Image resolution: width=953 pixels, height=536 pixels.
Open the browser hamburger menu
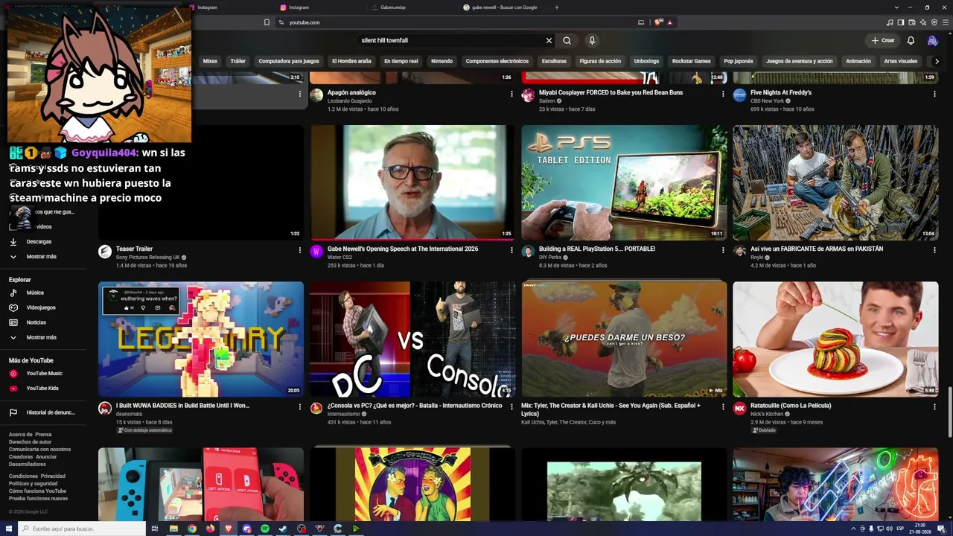[945, 22]
